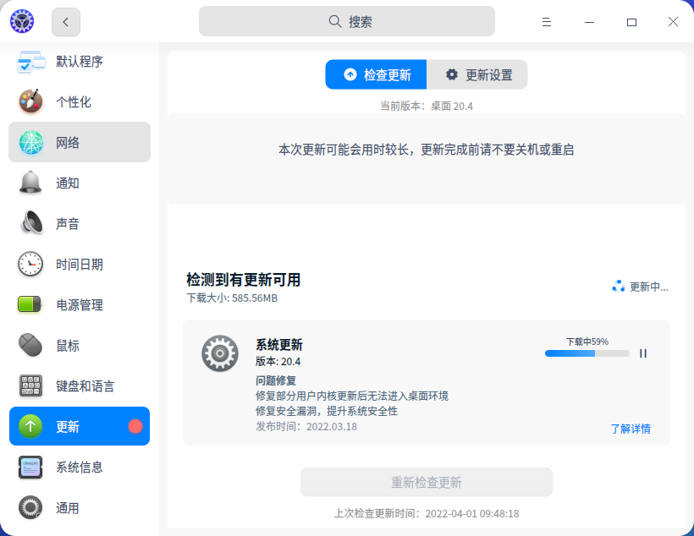Screen dimensions: 694x536
Task: Select 网络 in the sidebar
Action: tap(80, 142)
